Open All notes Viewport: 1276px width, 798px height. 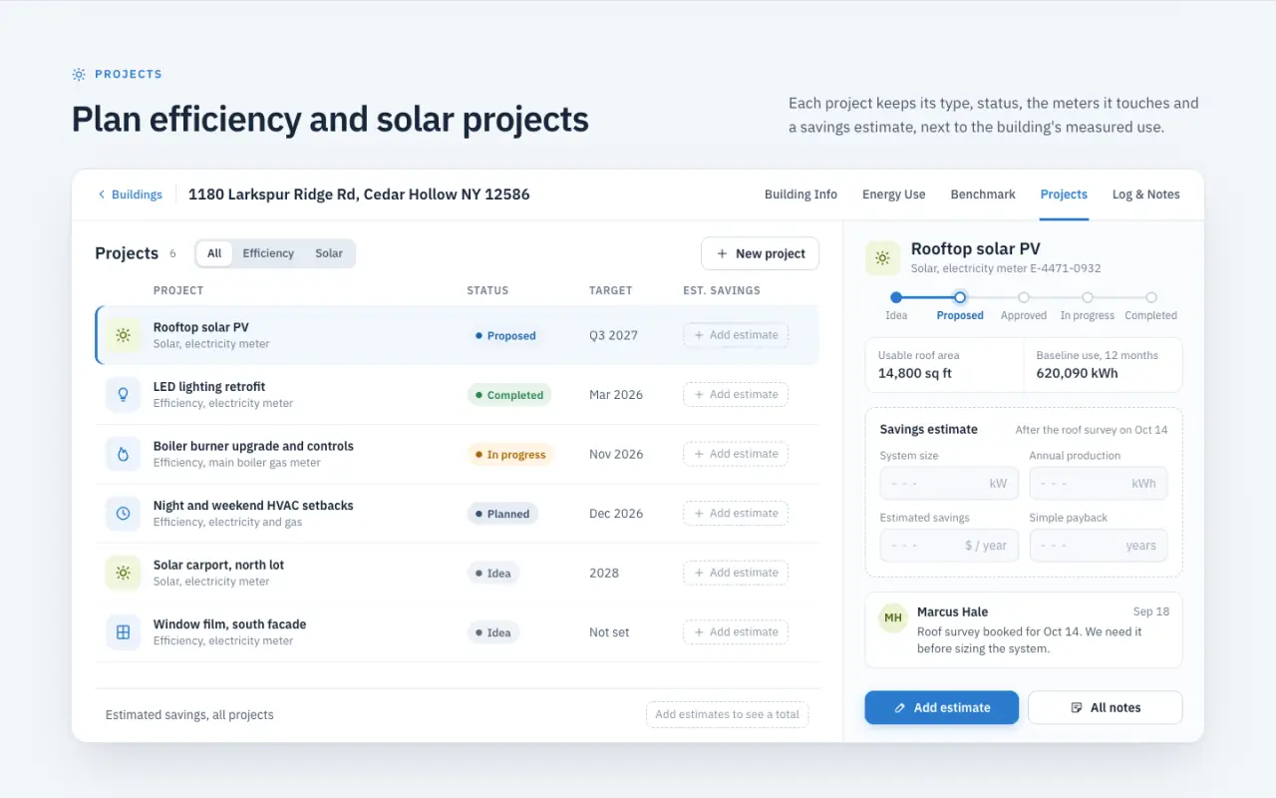click(1106, 707)
